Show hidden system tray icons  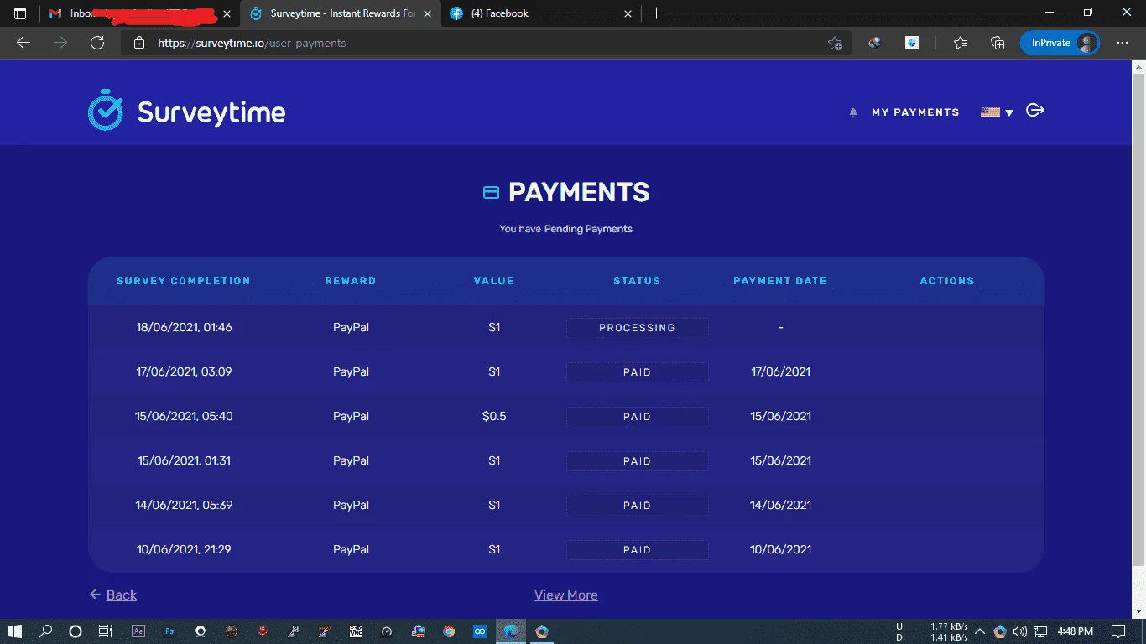click(x=979, y=631)
